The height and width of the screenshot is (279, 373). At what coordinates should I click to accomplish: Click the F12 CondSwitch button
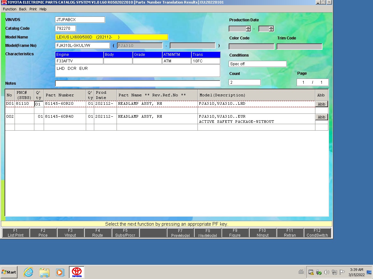coord(317,233)
